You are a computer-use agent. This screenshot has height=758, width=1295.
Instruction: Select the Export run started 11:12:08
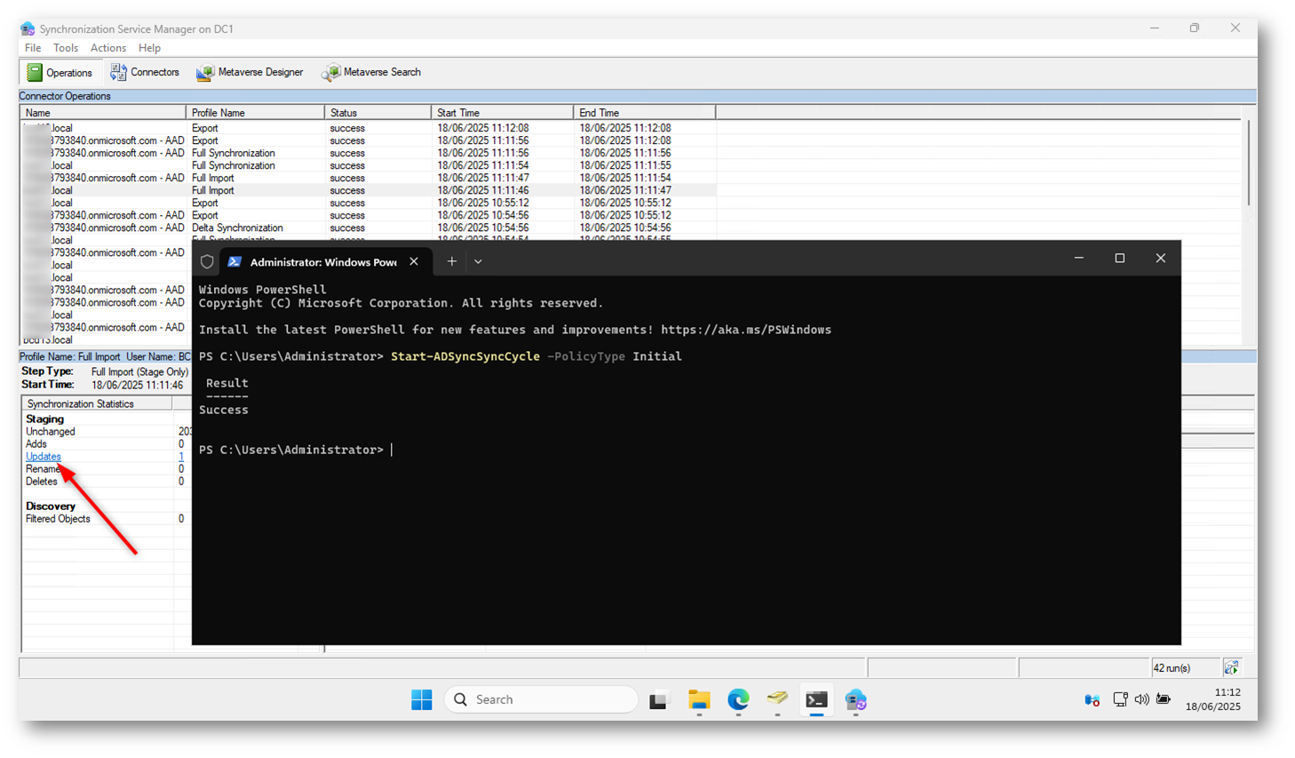click(x=368, y=128)
